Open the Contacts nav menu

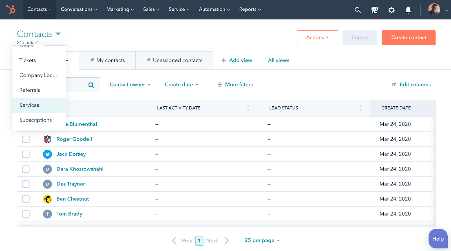(x=39, y=9)
